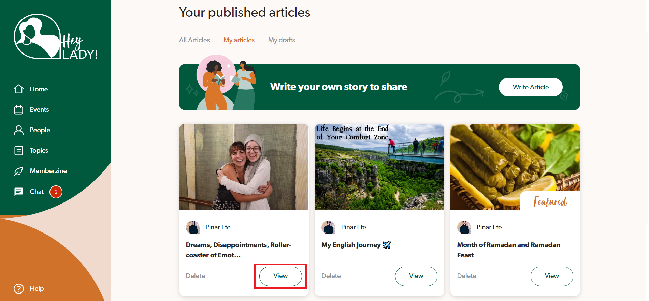649x301 pixels.
Task: Click the Chat unread count badge
Action: [56, 192]
